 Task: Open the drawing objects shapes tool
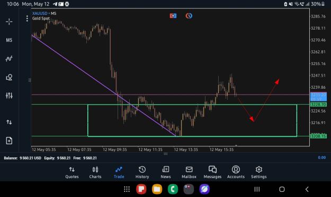click(x=9, y=77)
